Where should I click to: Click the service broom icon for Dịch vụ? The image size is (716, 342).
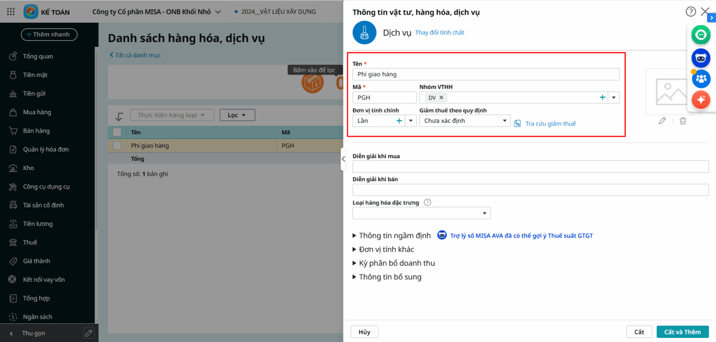(x=364, y=33)
